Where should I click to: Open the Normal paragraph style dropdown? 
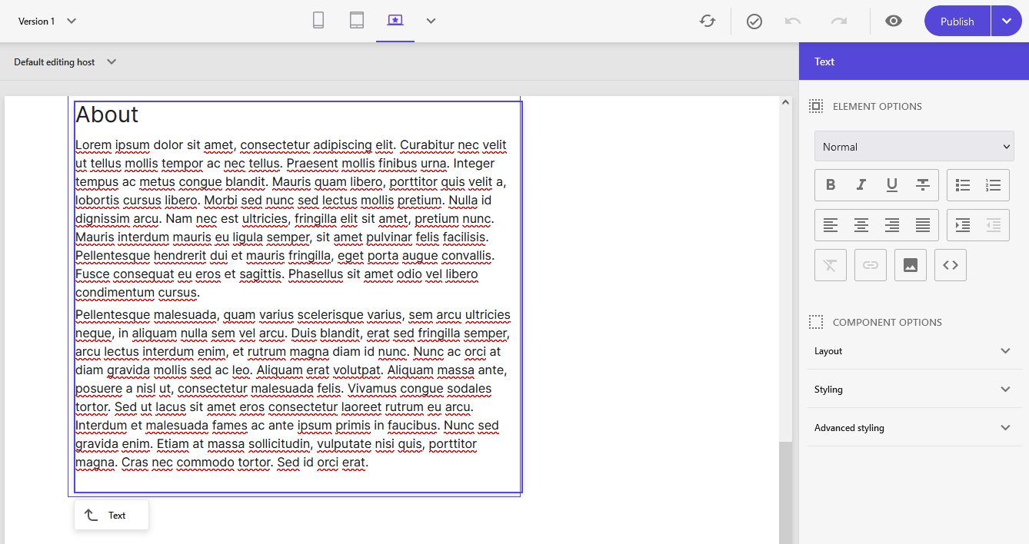click(x=914, y=146)
